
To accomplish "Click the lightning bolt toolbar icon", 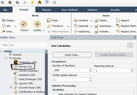I will click(x=32, y=2).
